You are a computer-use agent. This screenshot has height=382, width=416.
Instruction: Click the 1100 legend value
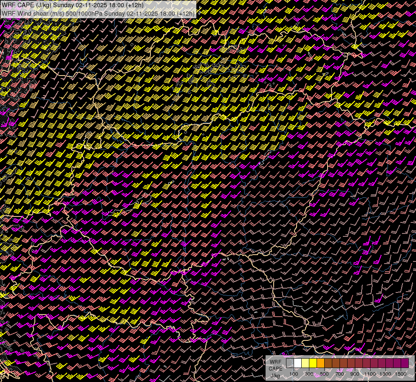pyautogui.click(x=370, y=374)
